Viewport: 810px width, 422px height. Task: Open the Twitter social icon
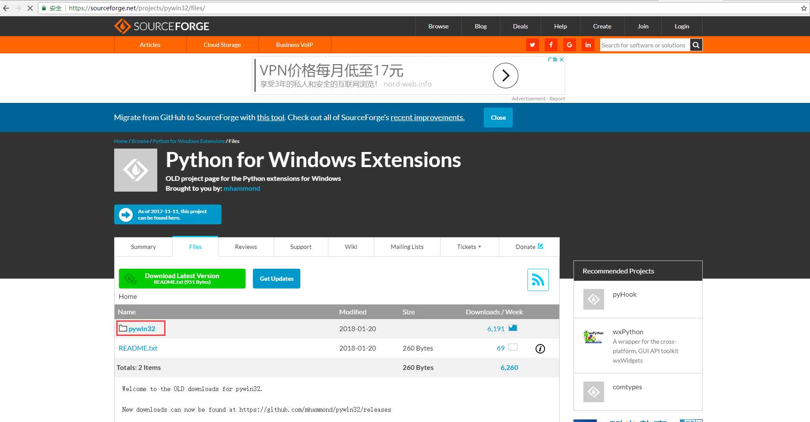[x=533, y=45]
